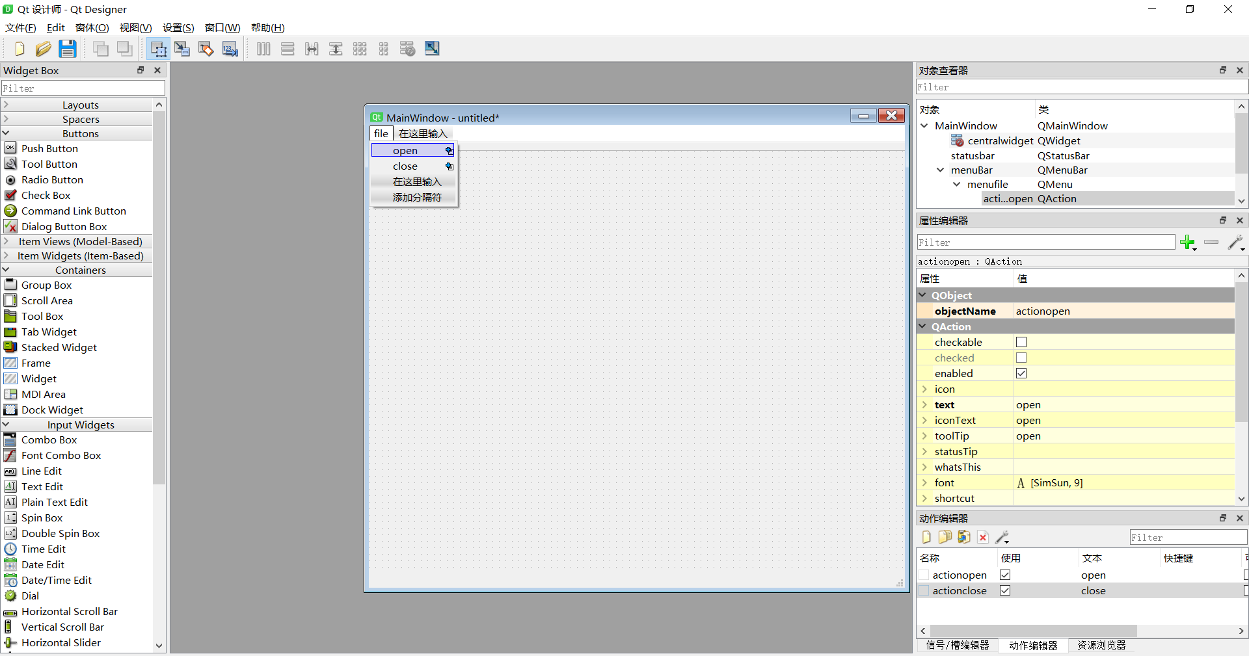The height and width of the screenshot is (656, 1249).
Task: Click the Bring to Front toolbar icon
Action: pyautogui.click(x=125, y=49)
